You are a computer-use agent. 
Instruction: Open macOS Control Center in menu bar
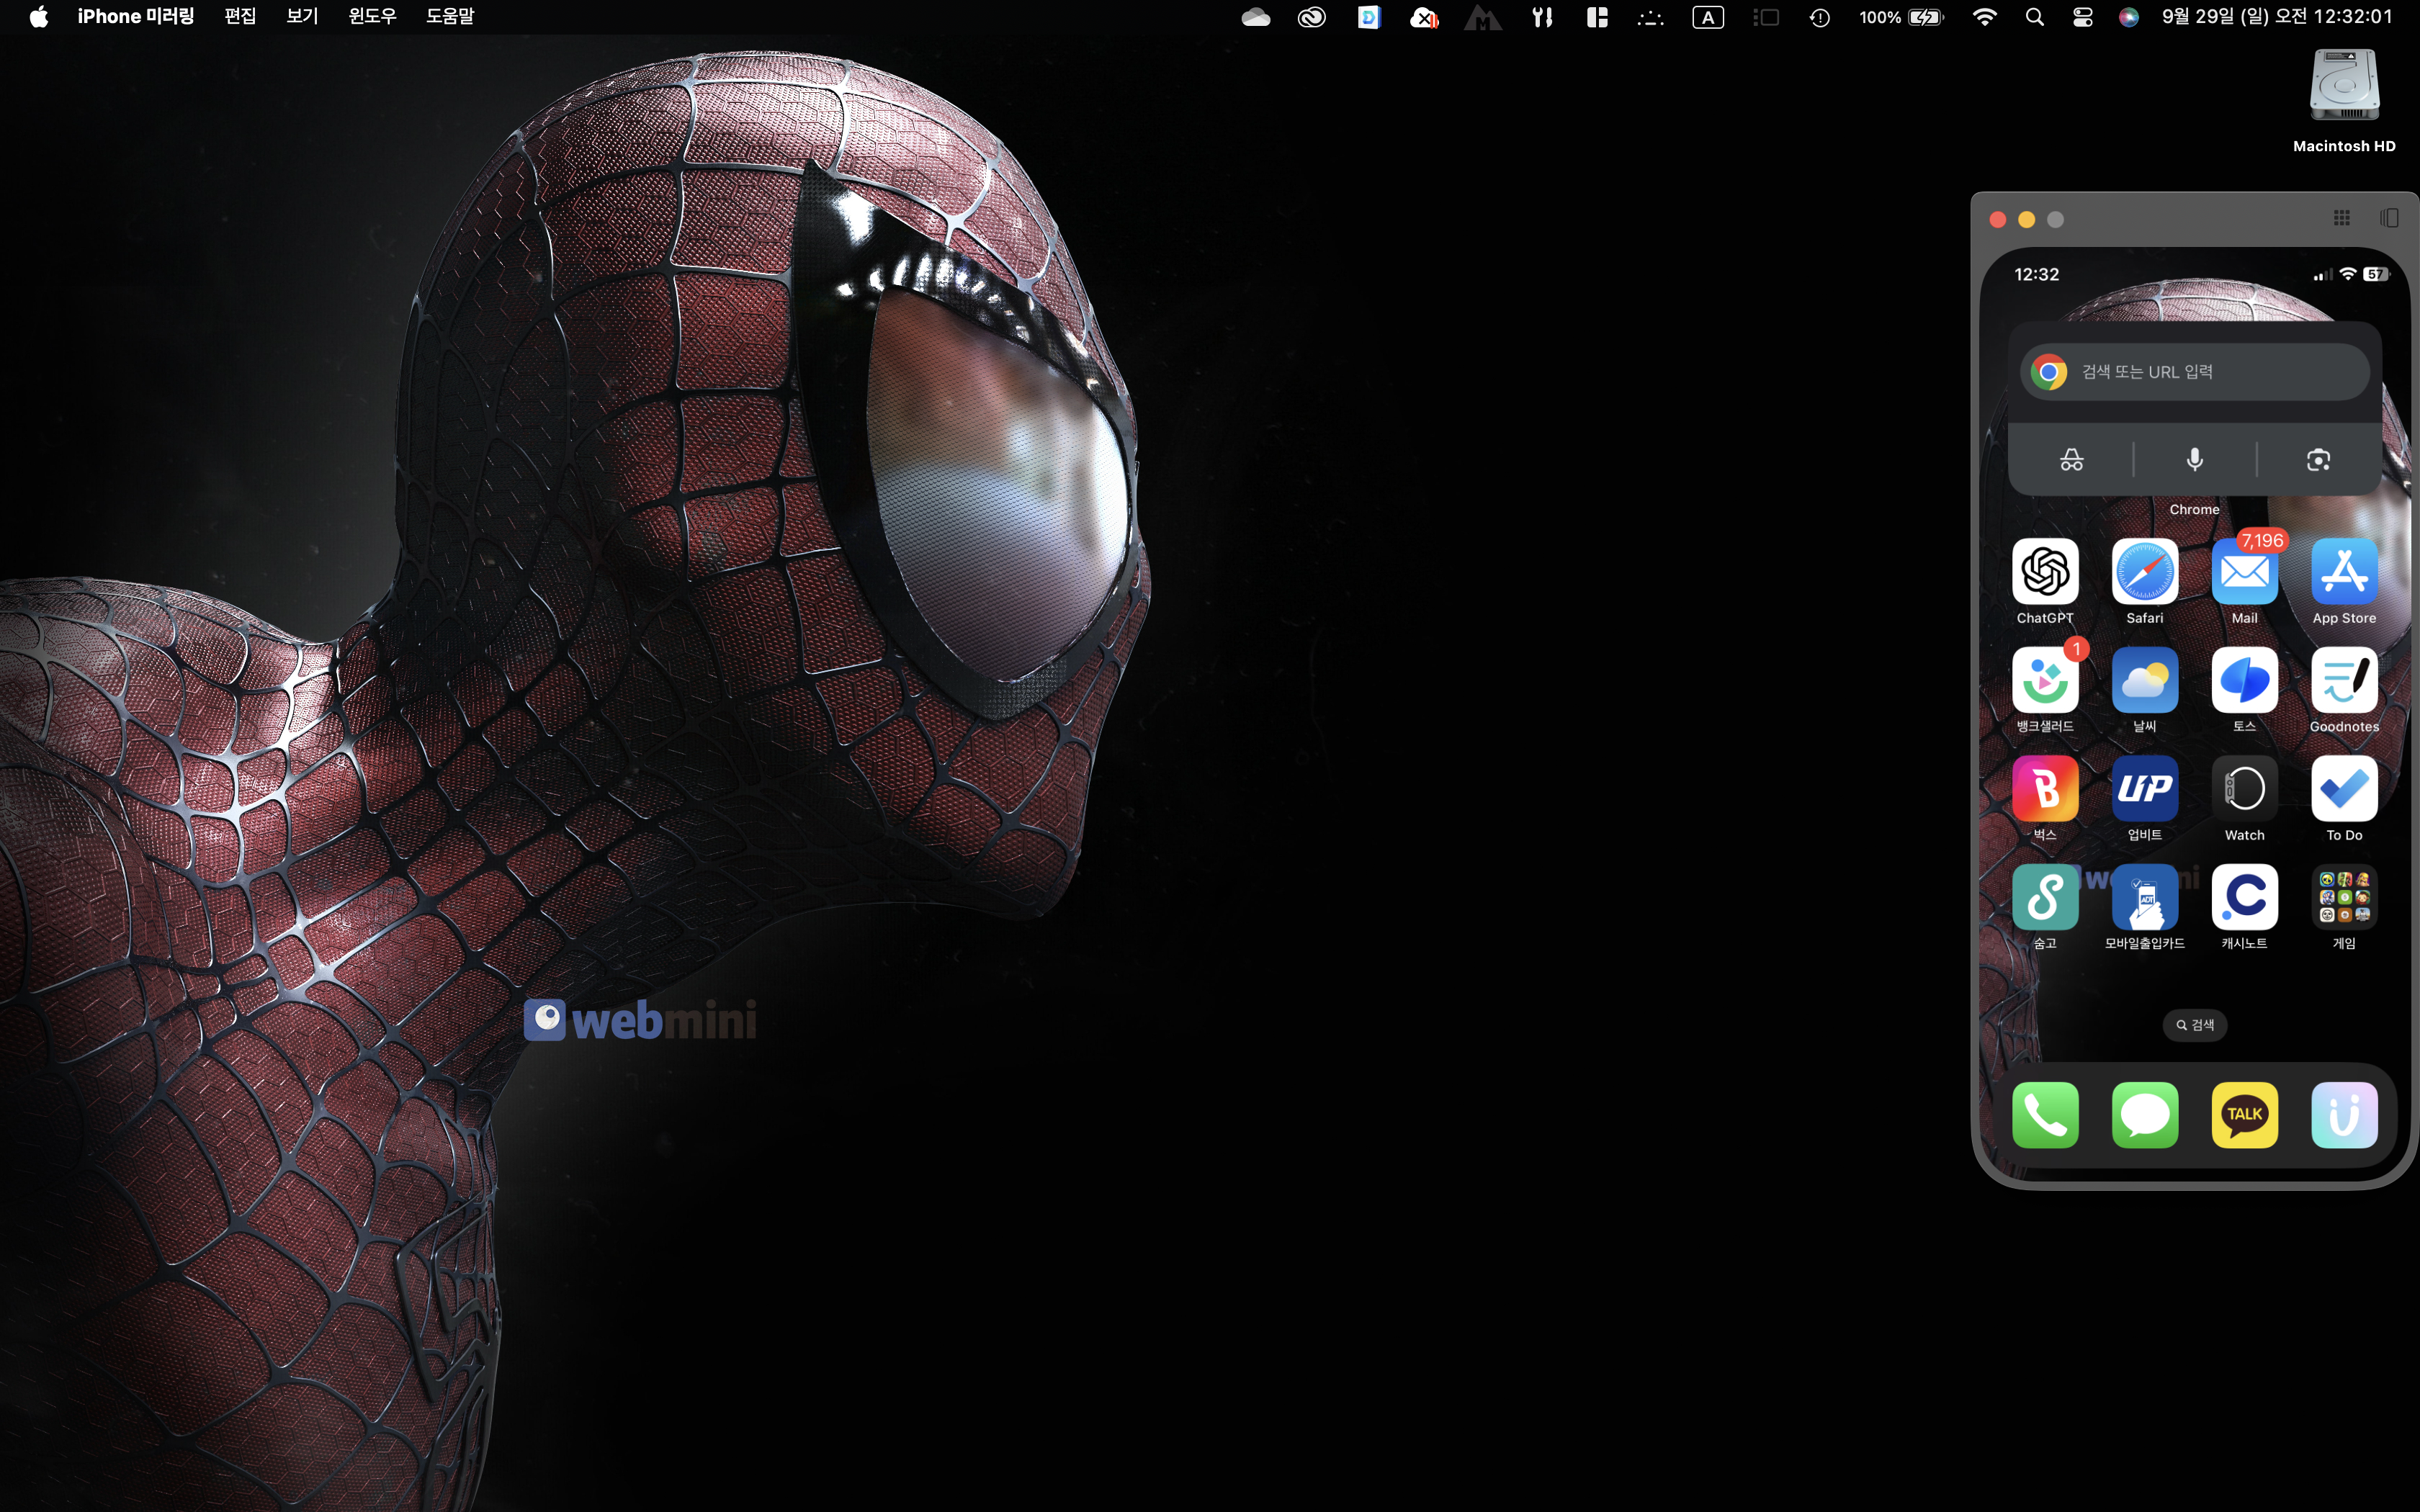pyautogui.click(x=2082, y=17)
